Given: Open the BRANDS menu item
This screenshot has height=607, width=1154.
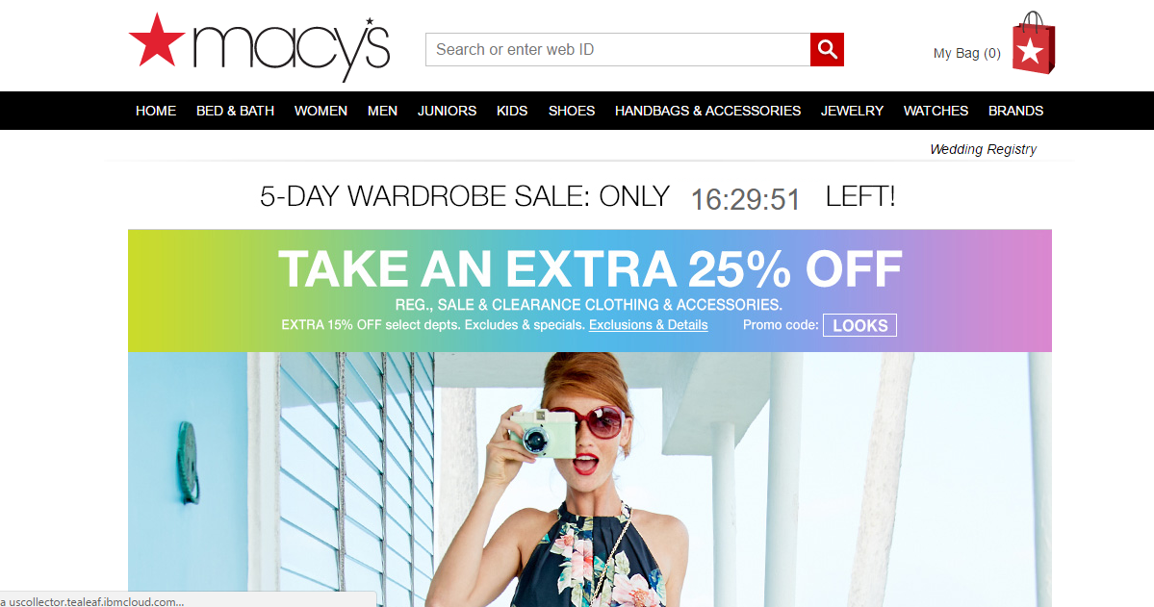Looking at the screenshot, I should 1015,111.
